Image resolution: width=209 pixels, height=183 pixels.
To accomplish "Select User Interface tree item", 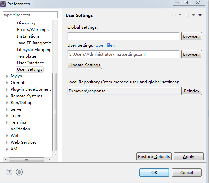I will click(31, 63).
